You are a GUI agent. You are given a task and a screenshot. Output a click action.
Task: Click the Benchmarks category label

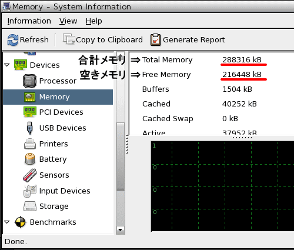pos(53,222)
